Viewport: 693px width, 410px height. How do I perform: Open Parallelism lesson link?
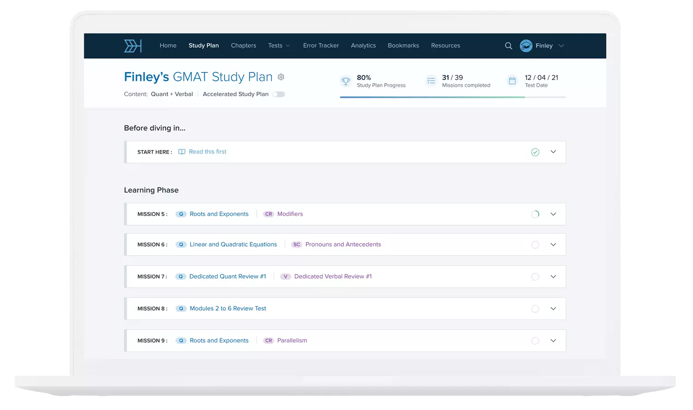tap(292, 341)
